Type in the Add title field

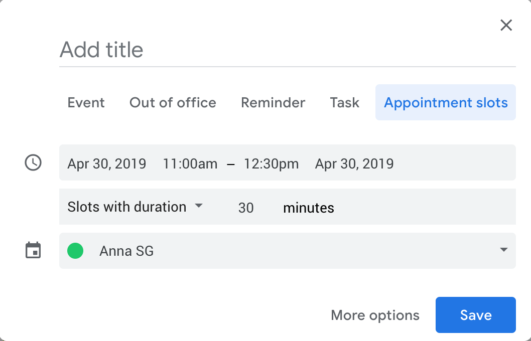click(x=287, y=50)
